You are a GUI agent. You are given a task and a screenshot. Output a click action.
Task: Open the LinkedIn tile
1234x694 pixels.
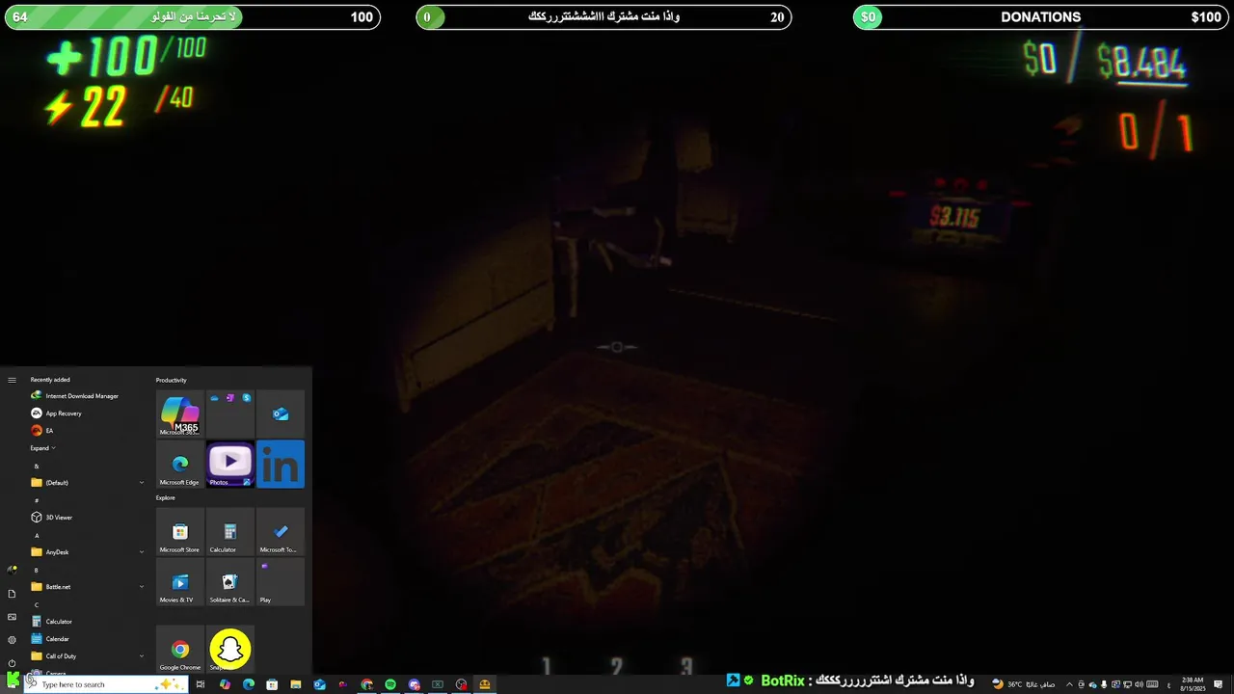tap(281, 464)
